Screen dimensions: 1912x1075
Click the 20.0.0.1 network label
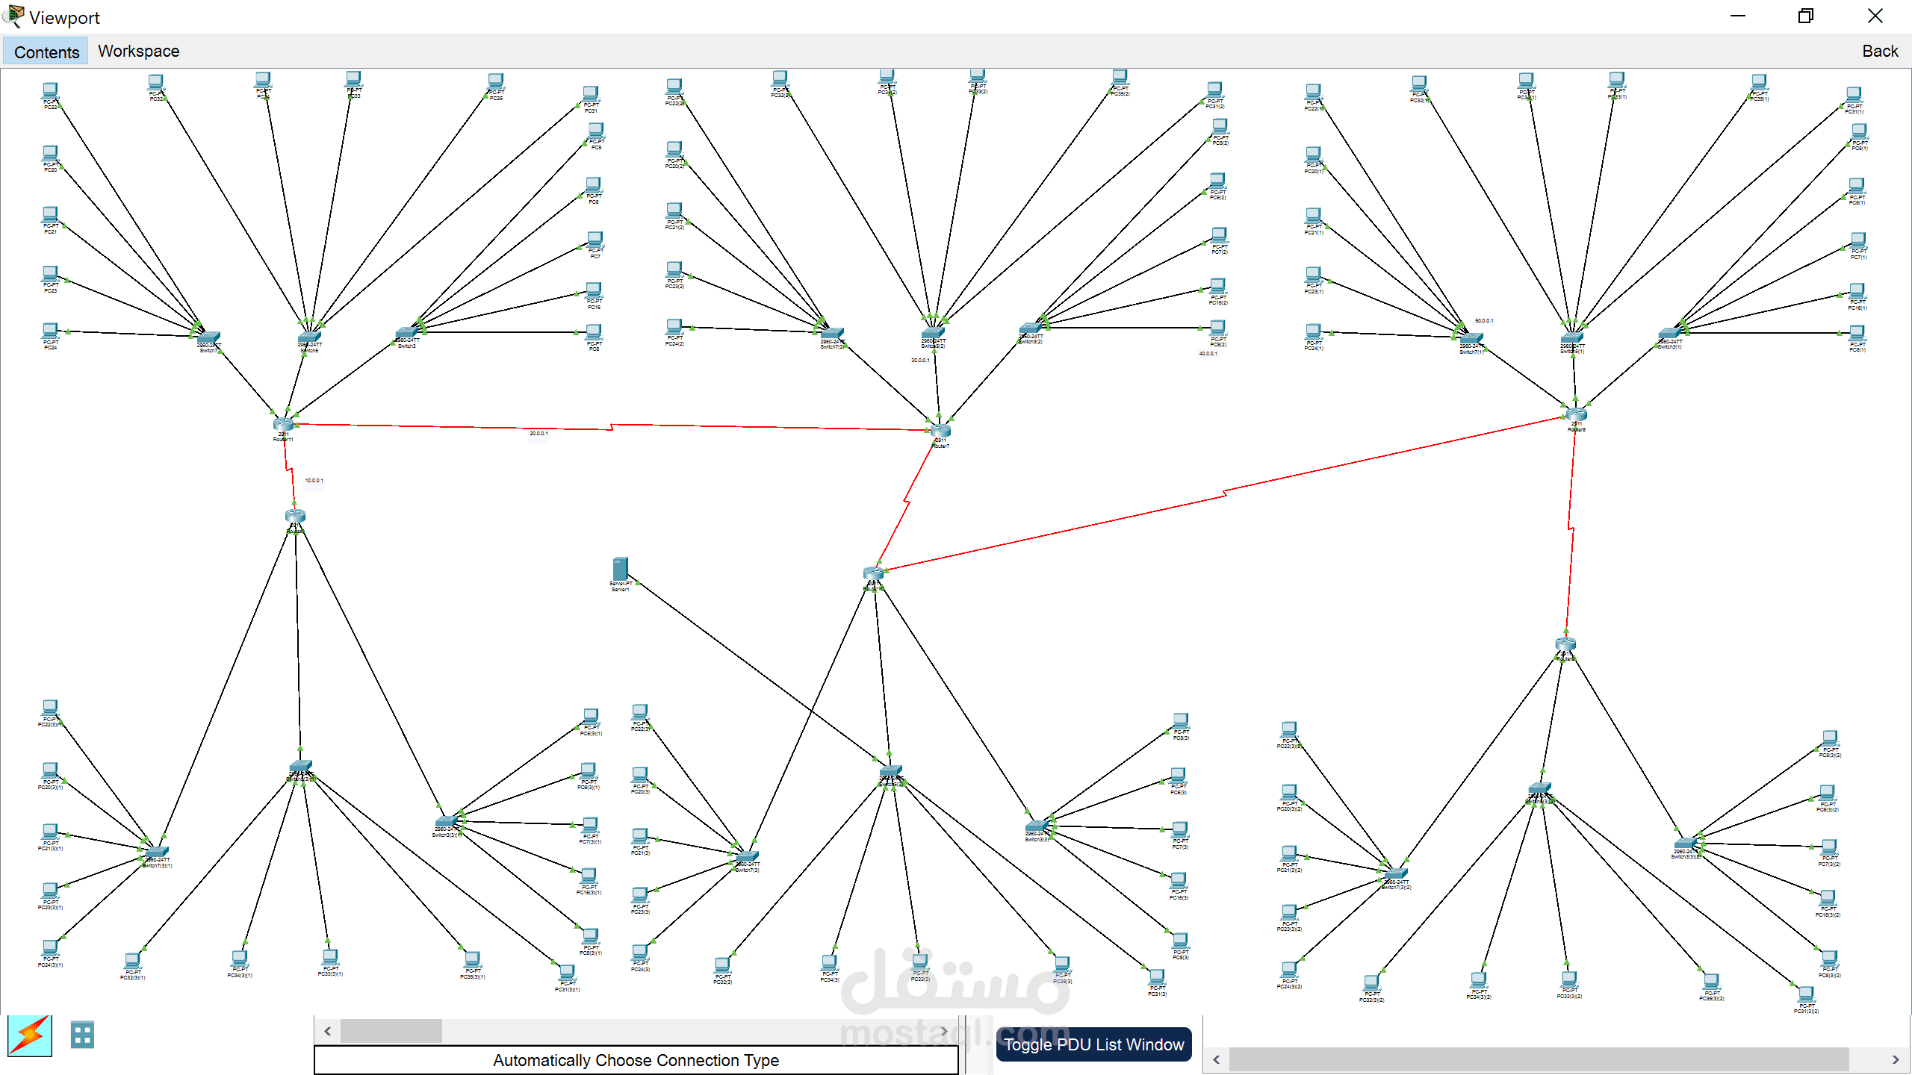pyautogui.click(x=538, y=434)
